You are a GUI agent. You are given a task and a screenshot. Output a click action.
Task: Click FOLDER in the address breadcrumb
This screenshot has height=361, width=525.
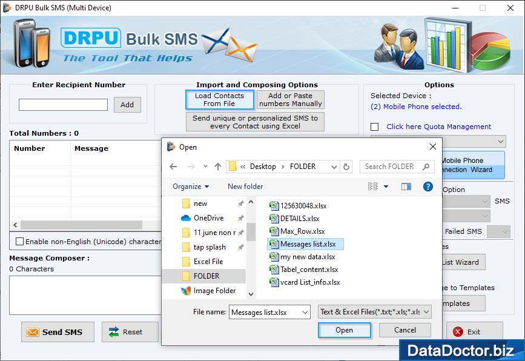pos(303,167)
